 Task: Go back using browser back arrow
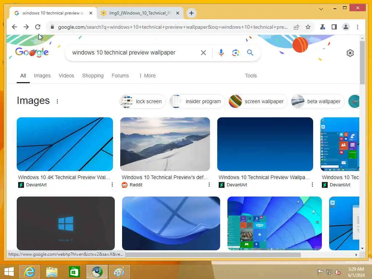click(15, 27)
